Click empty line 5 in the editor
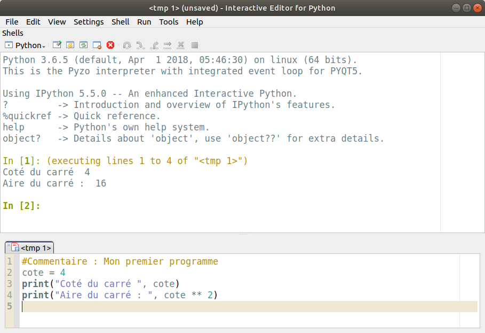 249,306
